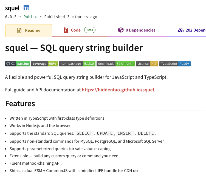Switch to the Code tab
The width and height of the screenshot is (206, 177).
(80, 30)
